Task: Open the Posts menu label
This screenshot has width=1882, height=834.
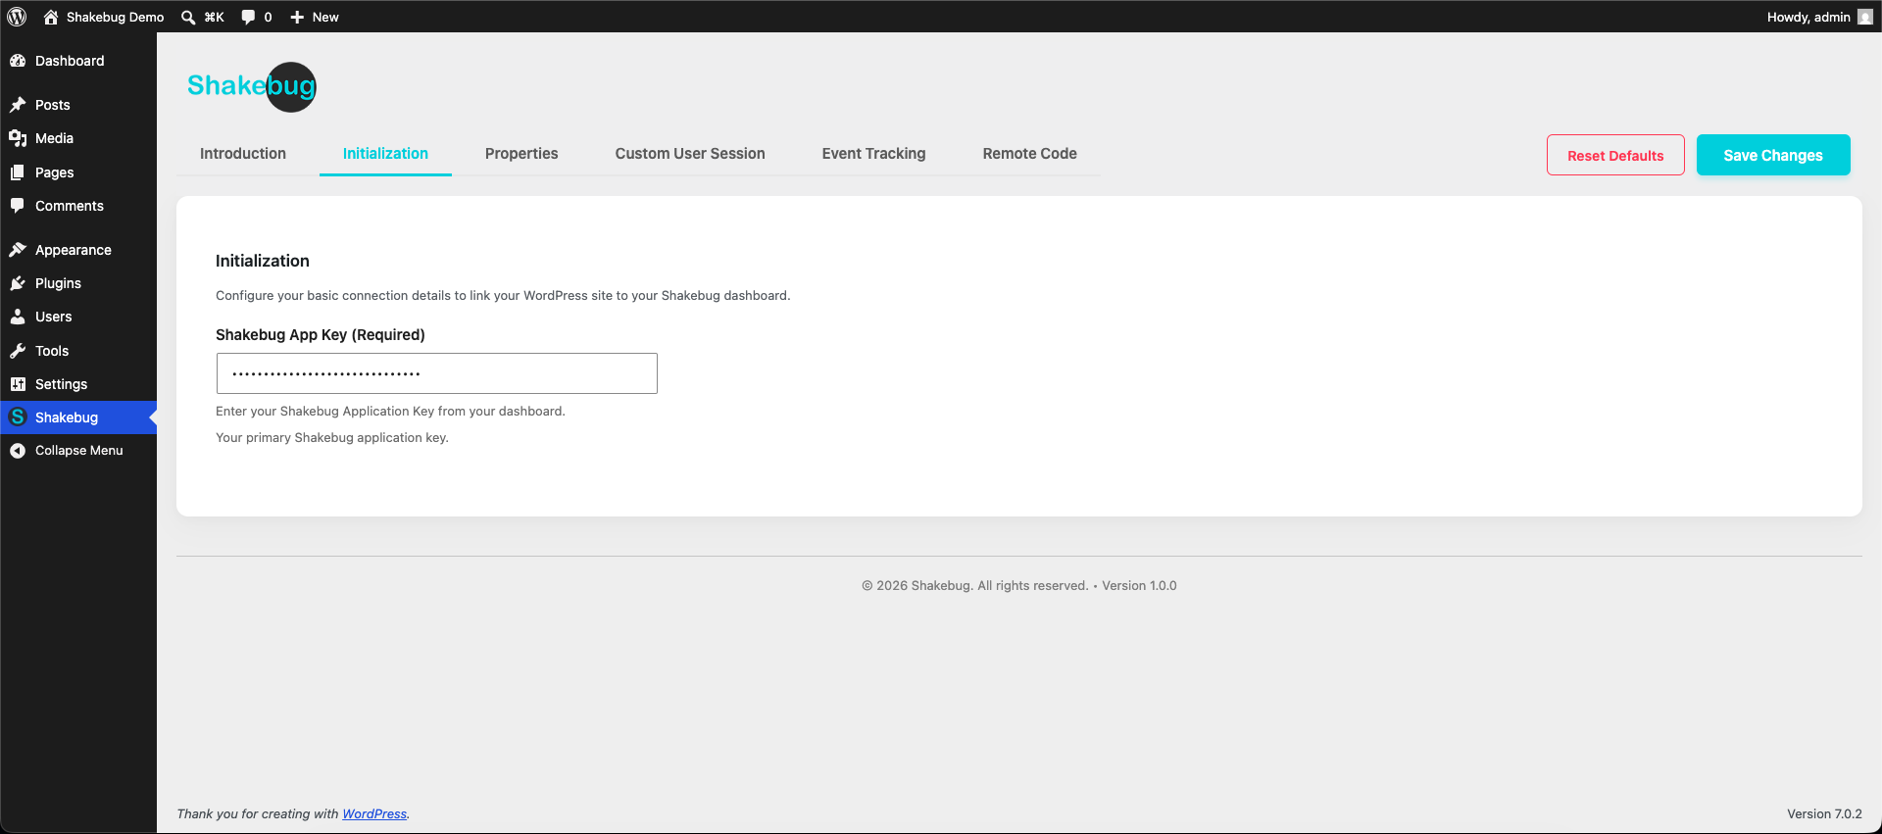Action: [x=53, y=105]
